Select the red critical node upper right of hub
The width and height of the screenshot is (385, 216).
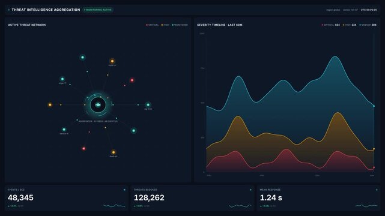[x=132, y=80]
